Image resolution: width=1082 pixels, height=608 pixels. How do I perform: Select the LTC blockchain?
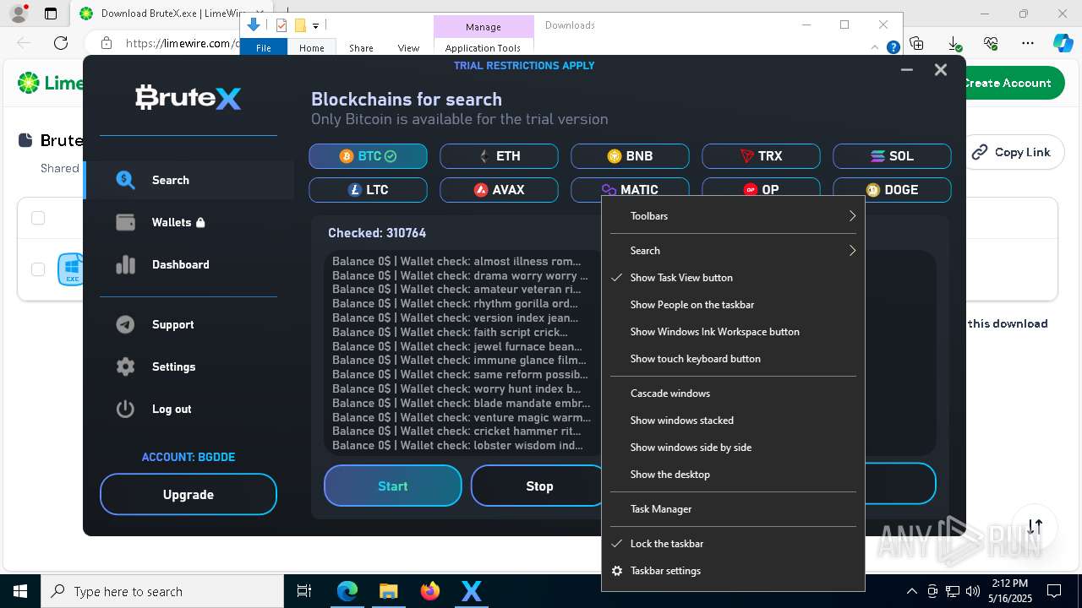coord(368,190)
